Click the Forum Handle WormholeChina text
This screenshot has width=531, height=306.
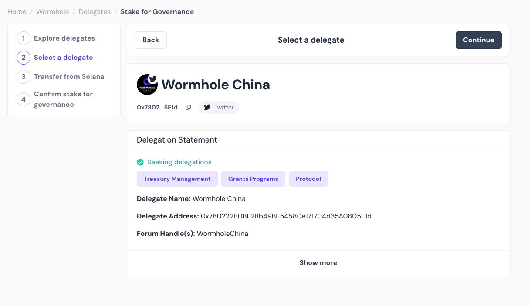[x=223, y=234]
